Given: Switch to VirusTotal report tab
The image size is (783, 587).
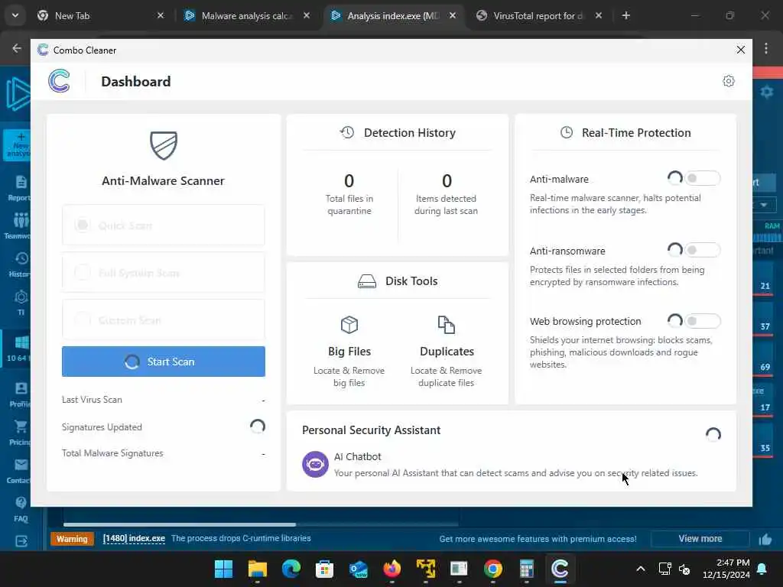Looking at the screenshot, I should 539,15.
